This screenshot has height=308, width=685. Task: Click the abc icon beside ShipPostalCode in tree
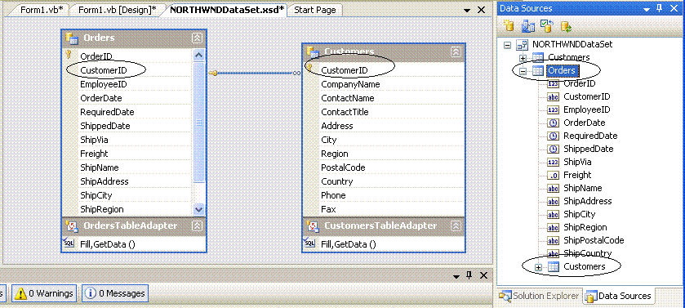(553, 241)
